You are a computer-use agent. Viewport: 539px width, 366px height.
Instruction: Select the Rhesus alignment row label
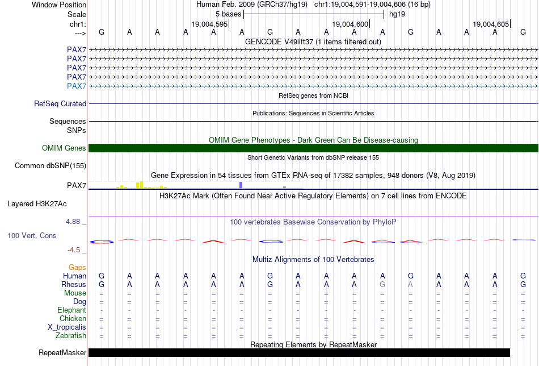(x=74, y=285)
